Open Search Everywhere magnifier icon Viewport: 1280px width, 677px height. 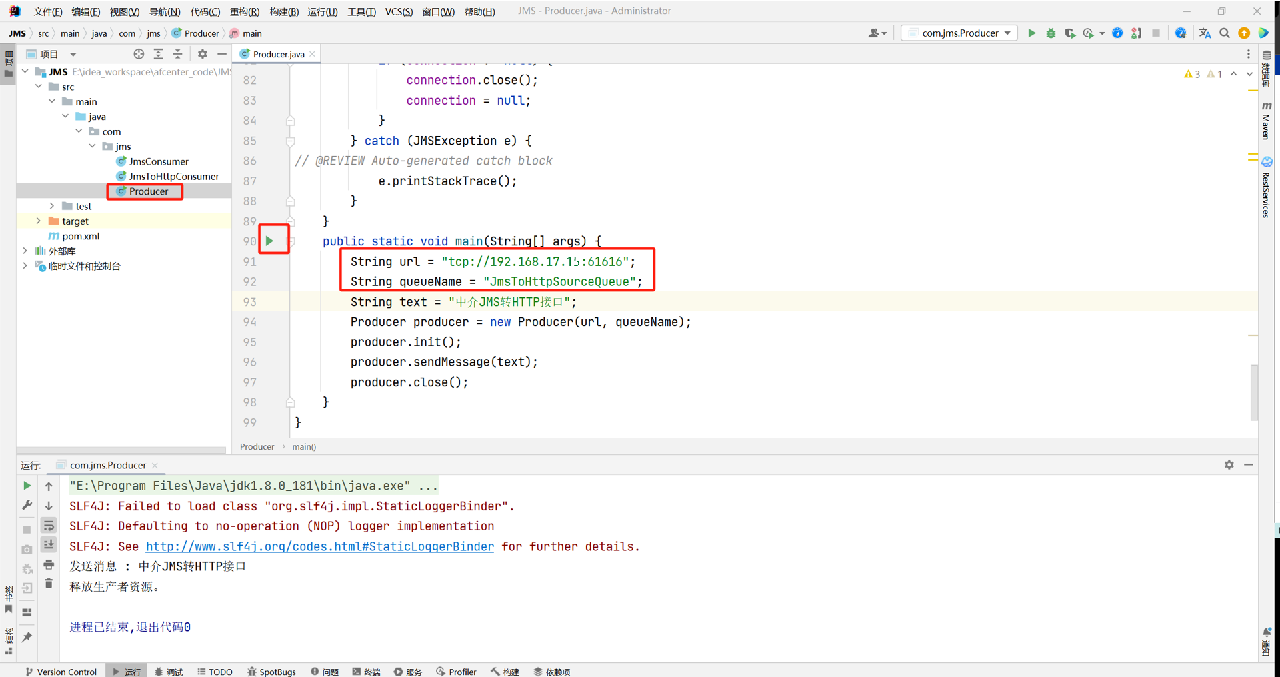pyautogui.click(x=1225, y=33)
